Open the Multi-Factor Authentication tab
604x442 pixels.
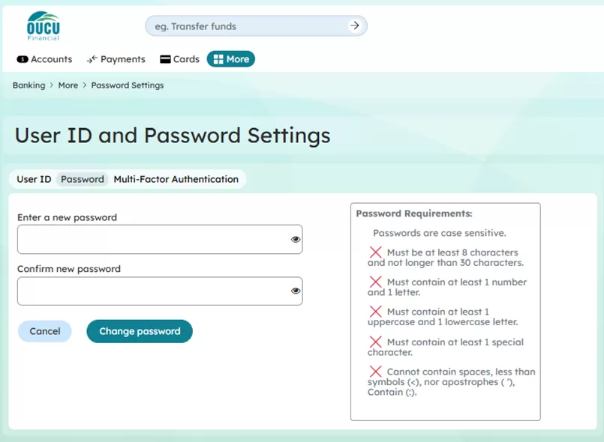click(177, 179)
